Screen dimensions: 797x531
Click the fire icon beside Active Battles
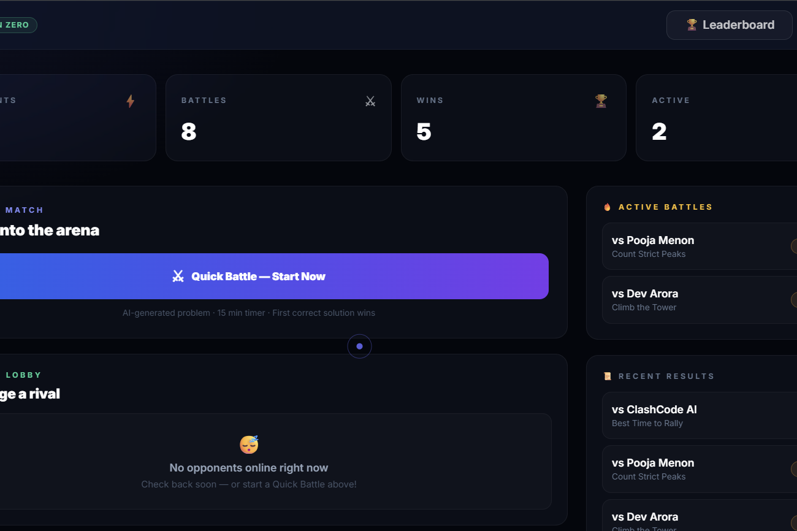pos(608,207)
